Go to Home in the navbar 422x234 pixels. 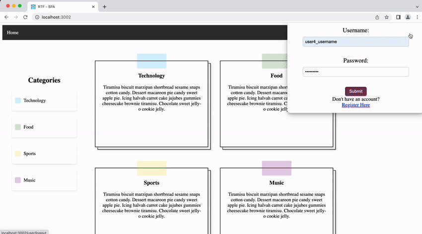12,33
